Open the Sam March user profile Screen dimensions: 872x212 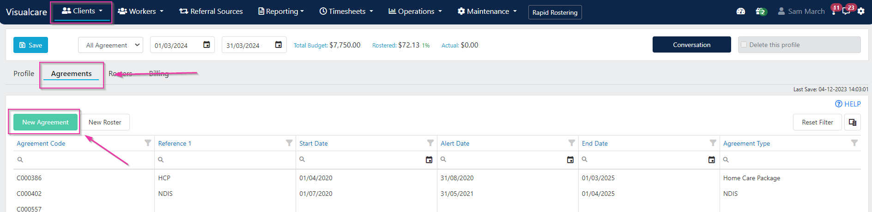click(801, 11)
